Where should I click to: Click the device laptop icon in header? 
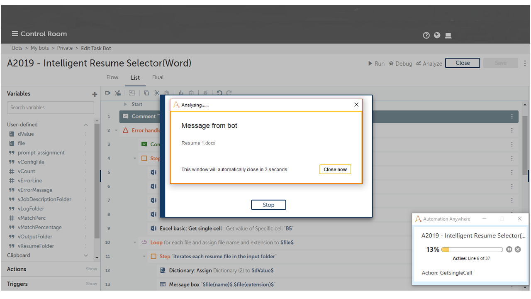click(x=448, y=36)
